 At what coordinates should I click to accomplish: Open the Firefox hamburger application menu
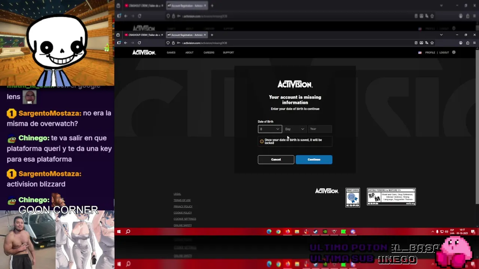coord(475,43)
